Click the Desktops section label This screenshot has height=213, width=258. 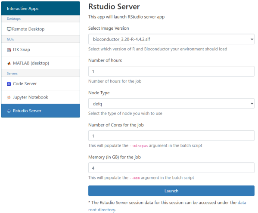pyautogui.click(x=14, y=19)
